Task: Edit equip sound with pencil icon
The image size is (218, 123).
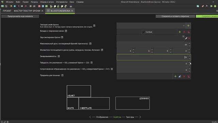Action: tap(186, 38)
